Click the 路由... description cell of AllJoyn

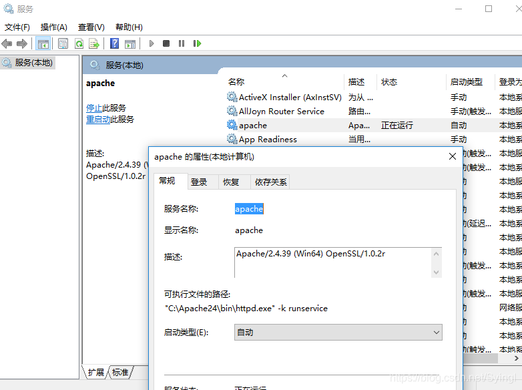point(359,112)
